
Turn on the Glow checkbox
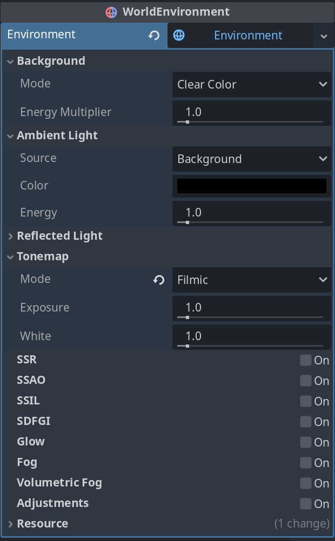(x=306, y=442)
